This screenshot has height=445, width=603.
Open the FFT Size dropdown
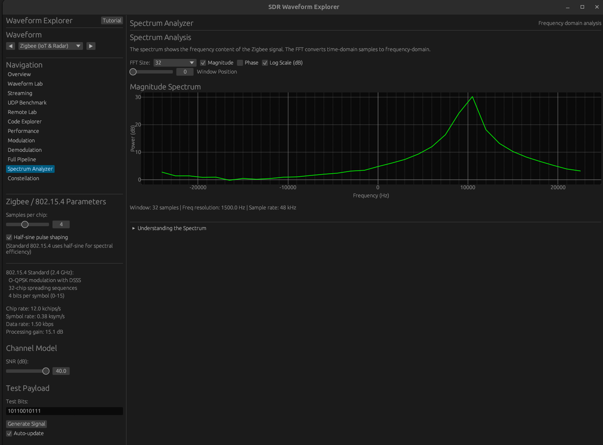(174, 62)
